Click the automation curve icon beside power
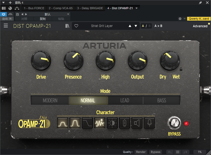211x155 pixels. (10, 14)
